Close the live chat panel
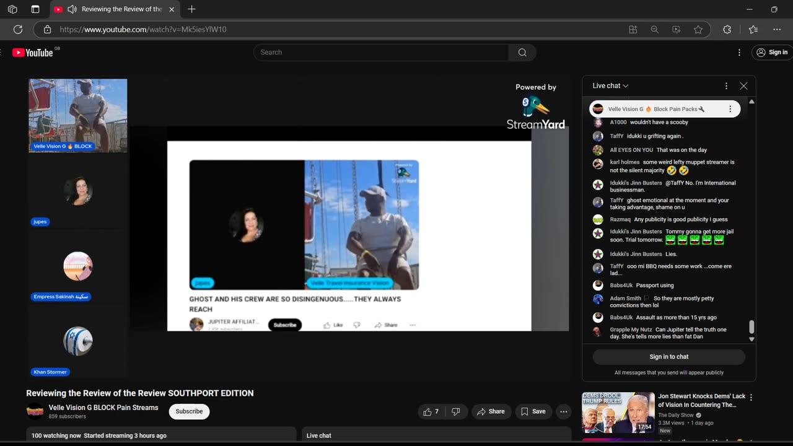This screenshot has height=446, width=793. coord(743,86)
